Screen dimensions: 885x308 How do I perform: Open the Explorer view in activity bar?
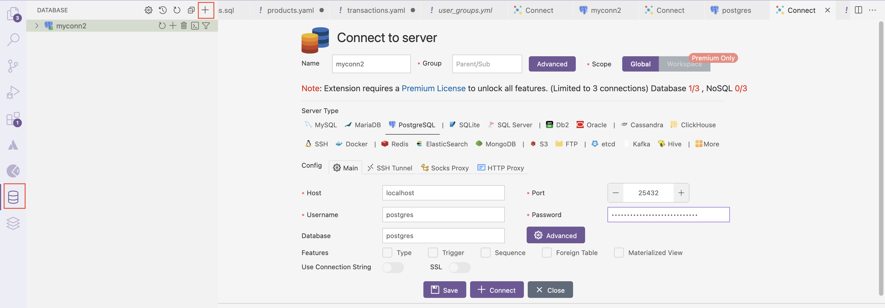[13, 14]
